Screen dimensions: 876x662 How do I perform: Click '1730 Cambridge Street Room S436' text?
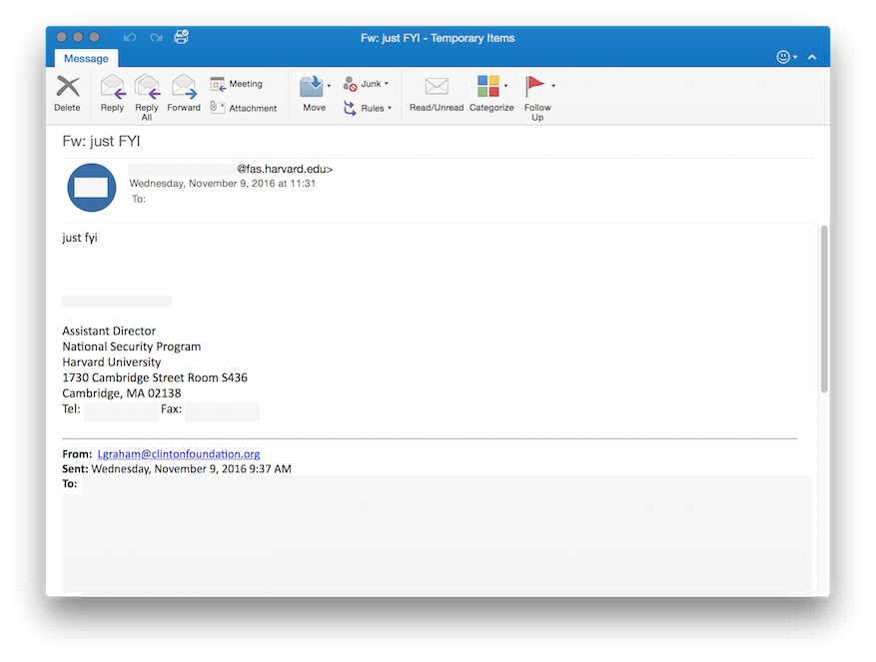(155, 377)
